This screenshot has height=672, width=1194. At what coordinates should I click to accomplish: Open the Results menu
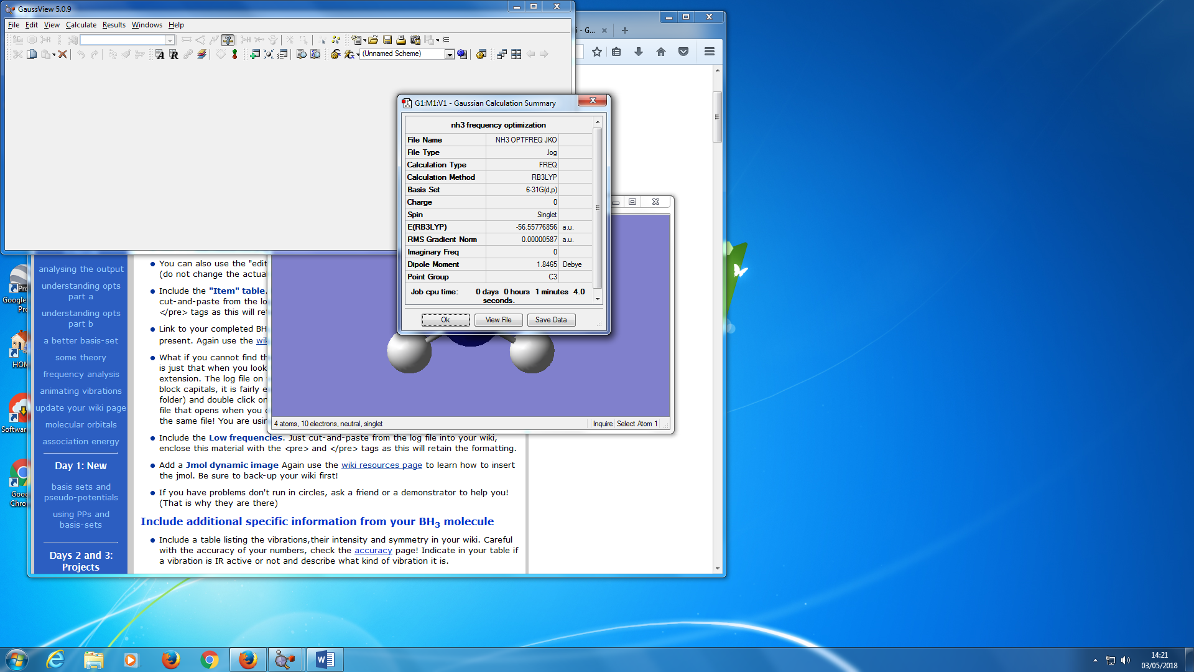(x=114, y=25)
